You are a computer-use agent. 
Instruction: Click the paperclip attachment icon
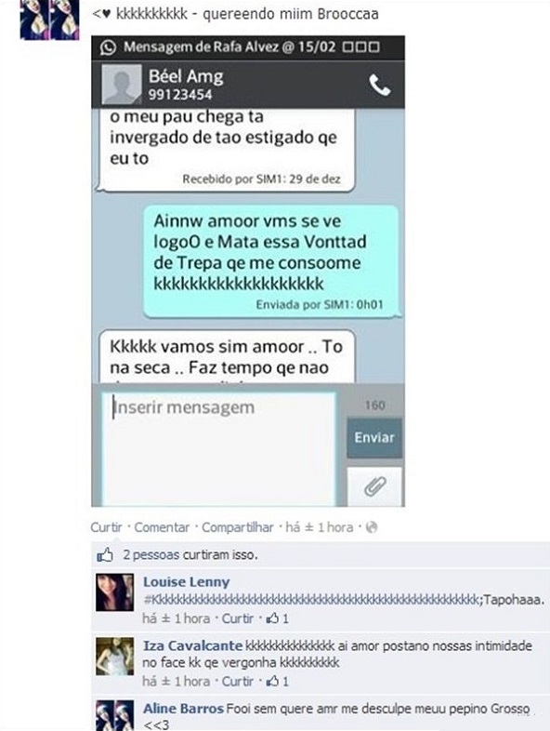click(x=375, y=486)
